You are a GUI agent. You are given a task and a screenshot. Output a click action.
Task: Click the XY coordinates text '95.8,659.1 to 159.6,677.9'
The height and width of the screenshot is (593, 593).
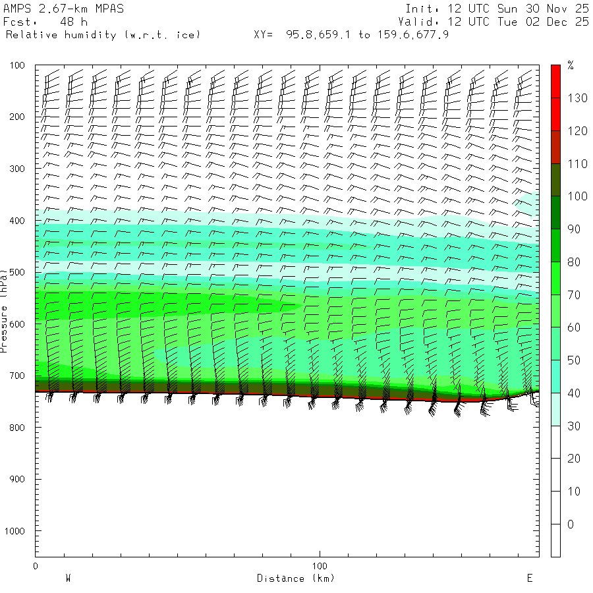tap(367, 35)
